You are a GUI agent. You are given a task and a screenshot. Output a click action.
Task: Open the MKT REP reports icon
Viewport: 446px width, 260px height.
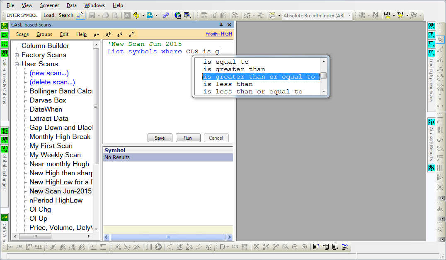click(431, 167)
